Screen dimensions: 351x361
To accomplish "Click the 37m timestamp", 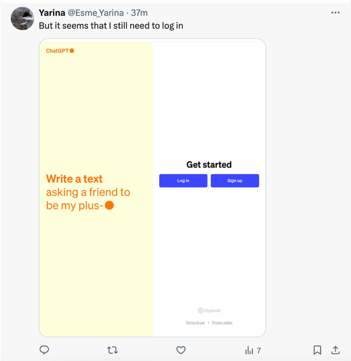I will 139,13.
